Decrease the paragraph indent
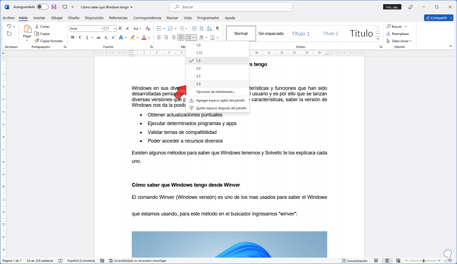The width and height of the screenshot is (457, 264). [x=194, y=29]
